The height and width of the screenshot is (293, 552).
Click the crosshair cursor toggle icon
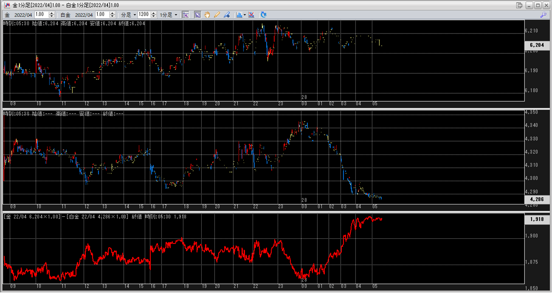186,15
